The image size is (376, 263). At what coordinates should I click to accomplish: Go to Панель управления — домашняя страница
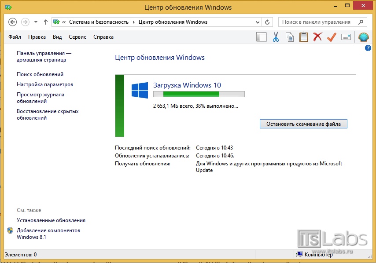[44, 57]
